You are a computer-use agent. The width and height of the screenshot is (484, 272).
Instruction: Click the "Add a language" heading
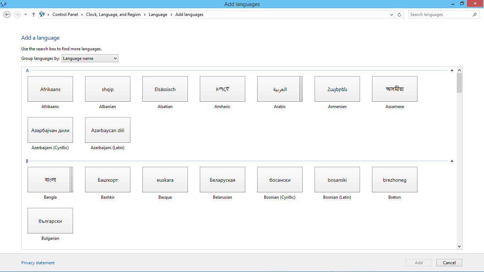tap(40, 38)
